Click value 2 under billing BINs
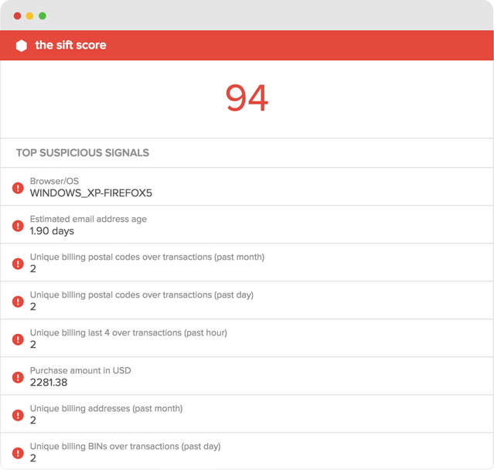Screen dimensions: 494x470 33,458
